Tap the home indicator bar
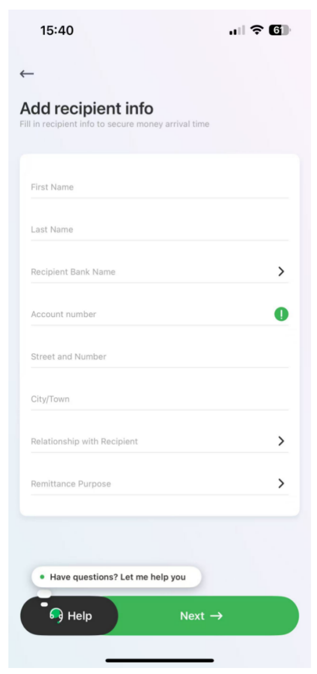This screenshot has width=317, height=674. [160, 660]
